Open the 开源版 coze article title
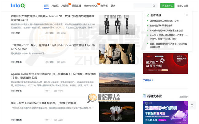The image size is (199, 124). [53, 47]
